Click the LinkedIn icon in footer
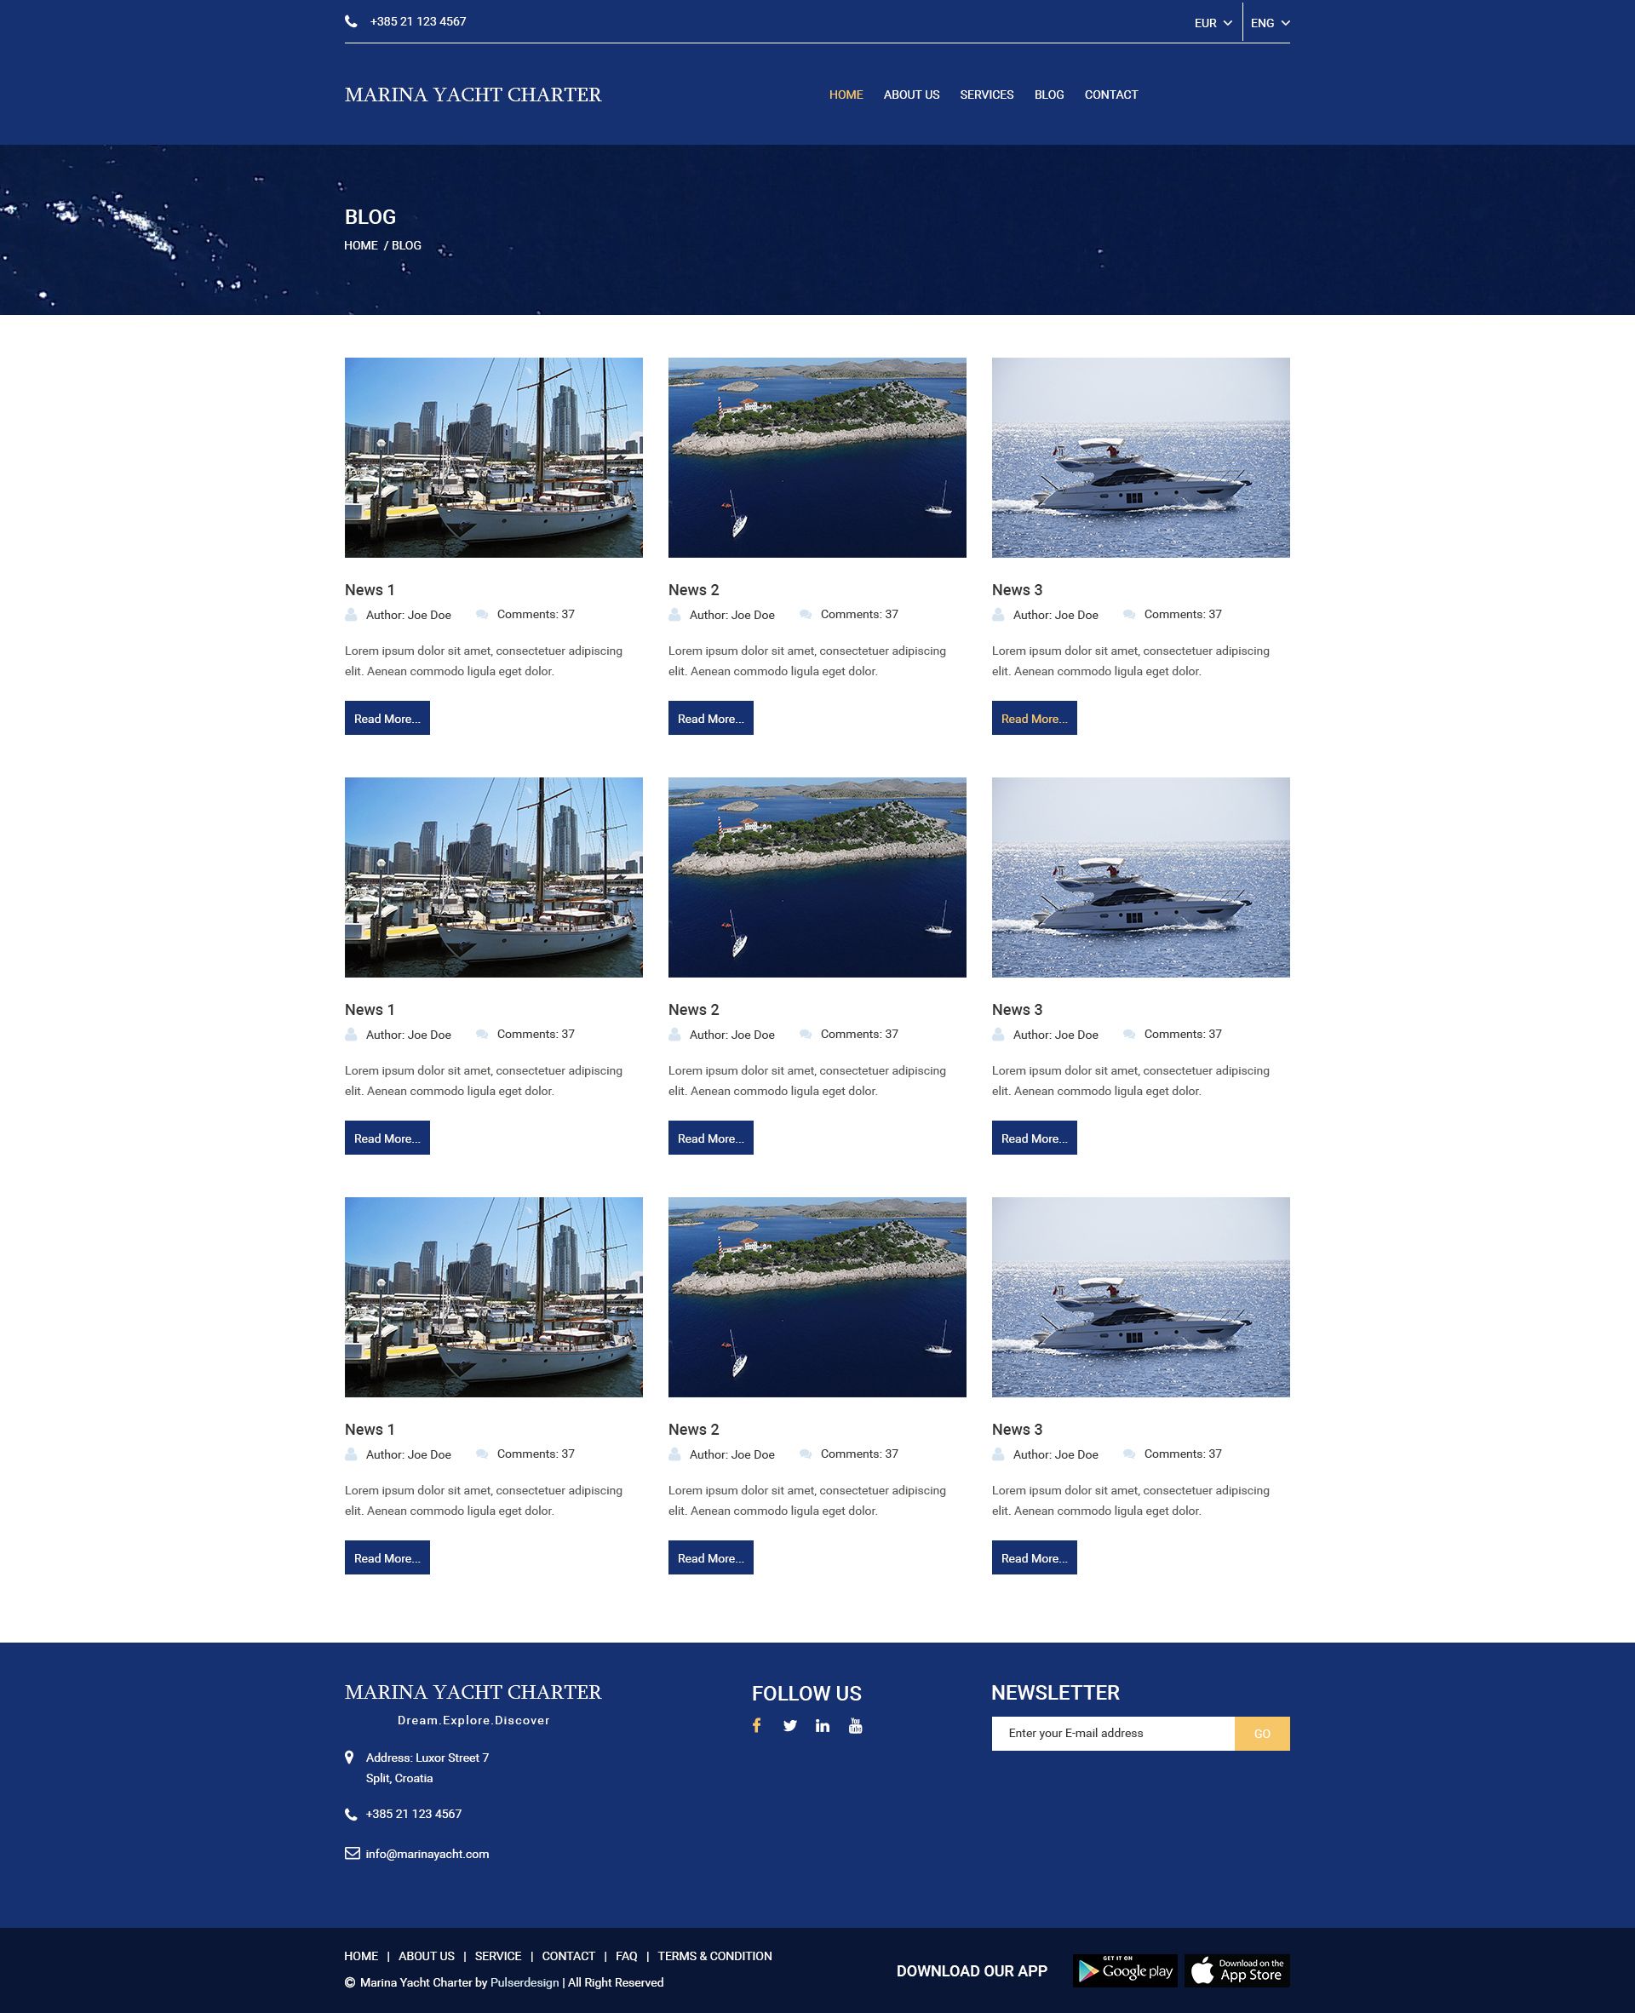The width and height of the screenshot is (1635, 2013). click(x=823, y=1725)
